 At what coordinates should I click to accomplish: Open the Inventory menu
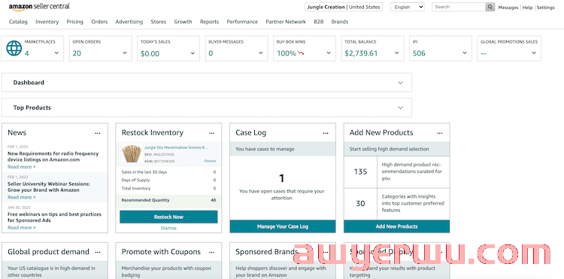point(47,22)
